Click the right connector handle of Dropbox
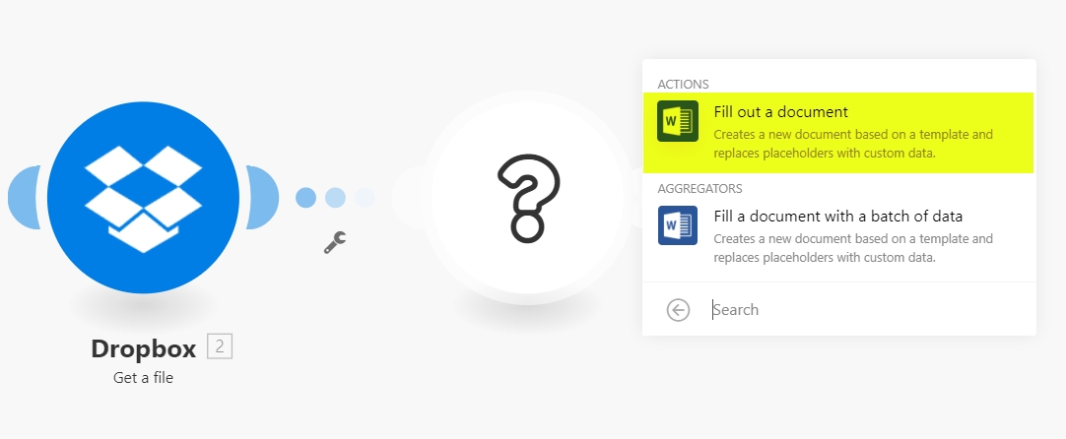Viewport: 1066px width, 439px height. pos(263,197)
